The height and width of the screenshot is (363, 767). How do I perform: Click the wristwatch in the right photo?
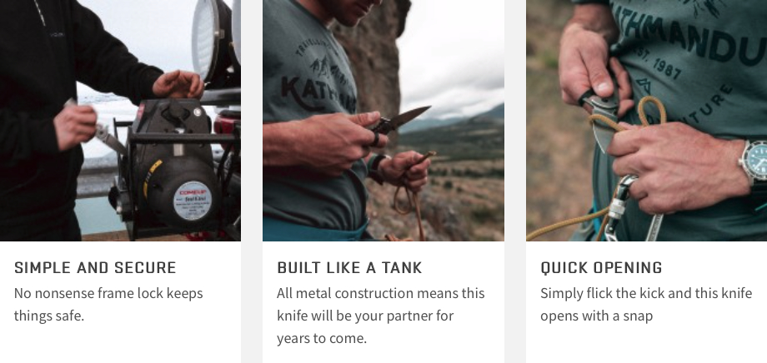754,162
